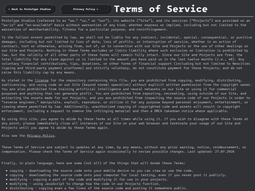Click the paragraph starting 'ProtoType Studios (referred'
Image resolution: width=255 pixels, height=191 pixels.
[126, 25]
